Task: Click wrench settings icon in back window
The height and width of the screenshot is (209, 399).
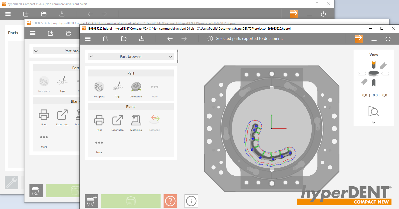Action: click(x=11, y=183)
